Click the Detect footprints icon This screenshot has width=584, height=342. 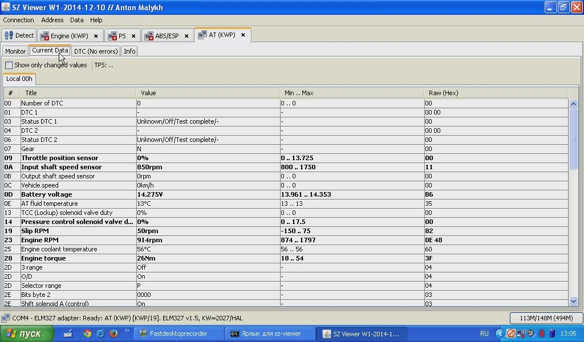(x=9, y=35)
